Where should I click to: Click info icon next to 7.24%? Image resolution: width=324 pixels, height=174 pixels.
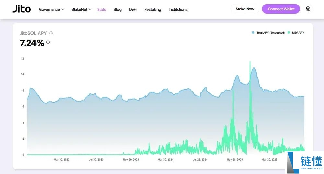(x=48, y=42)
